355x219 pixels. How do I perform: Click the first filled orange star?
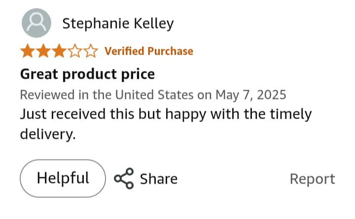click(x=28, y=51)
